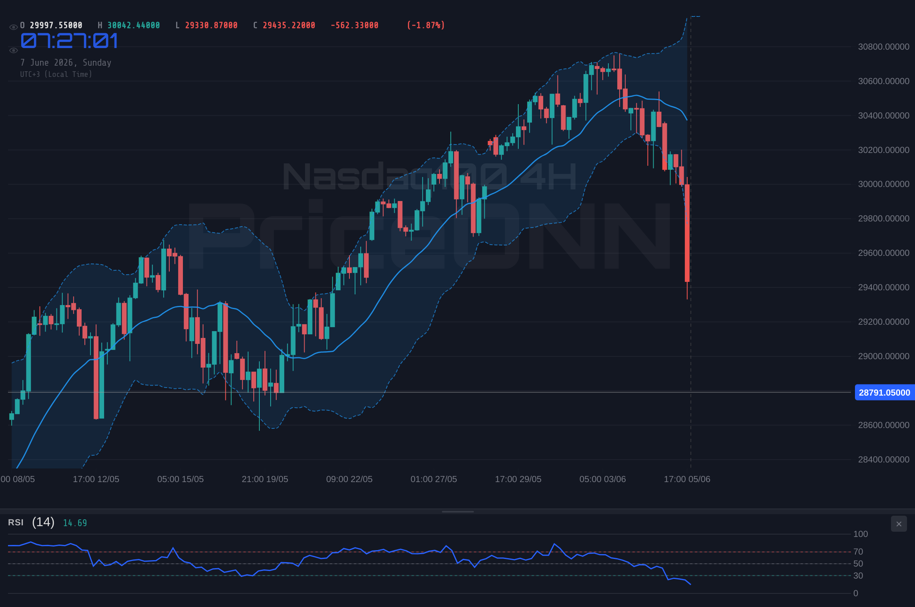Click the RSI value 14.69

pos(75,523)
